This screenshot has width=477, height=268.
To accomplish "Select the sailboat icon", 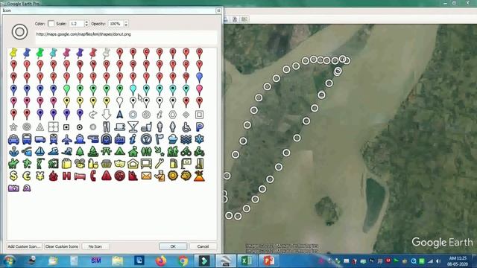I will point(40,151).
